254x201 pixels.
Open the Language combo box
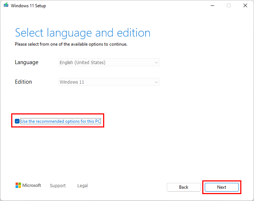click(109, 62)
